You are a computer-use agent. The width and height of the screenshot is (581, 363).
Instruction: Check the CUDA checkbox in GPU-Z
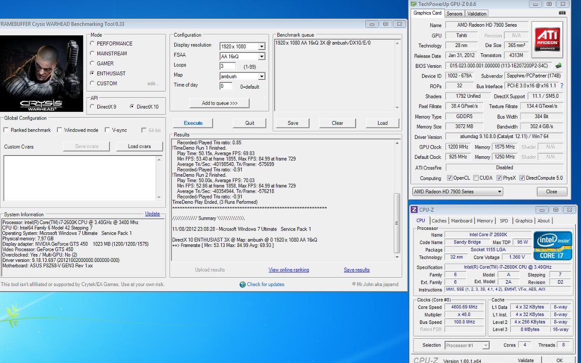point(476,178)
